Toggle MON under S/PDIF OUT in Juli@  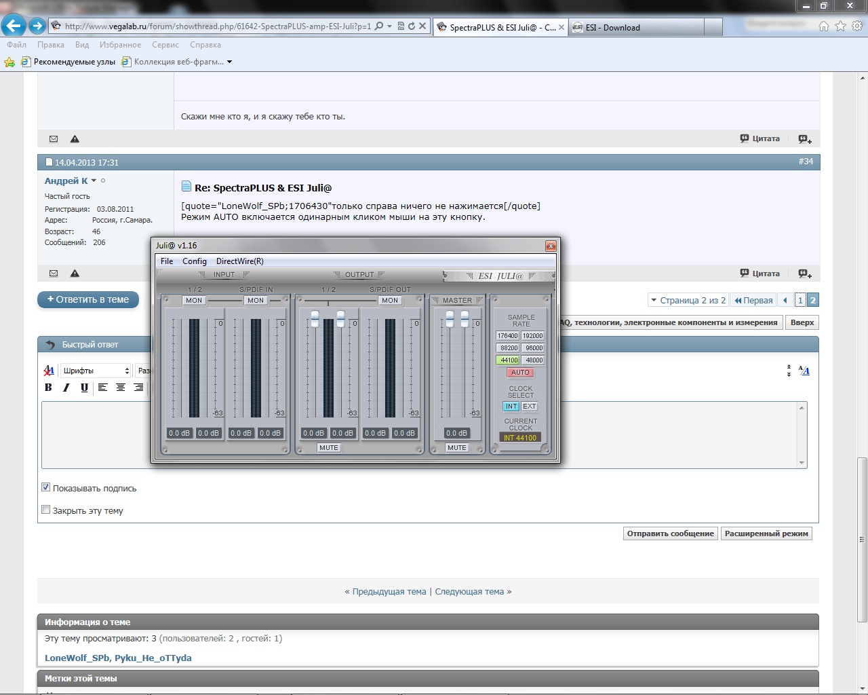click(x=390, y=301)
